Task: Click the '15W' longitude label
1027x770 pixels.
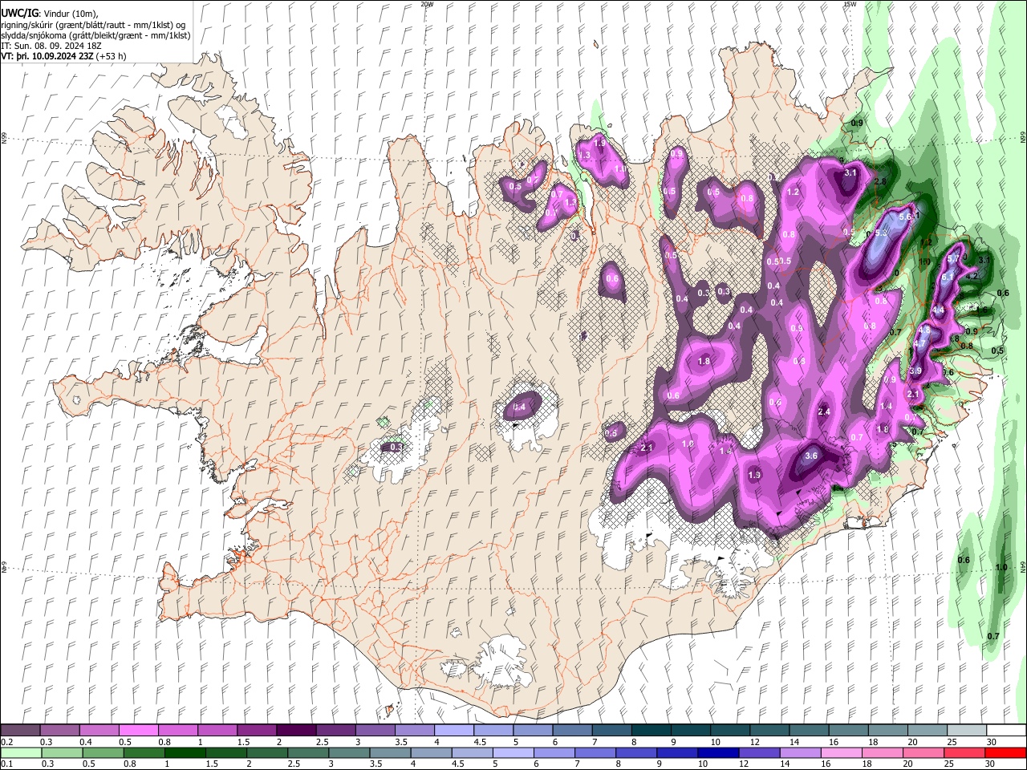Action: coord(850,4)
